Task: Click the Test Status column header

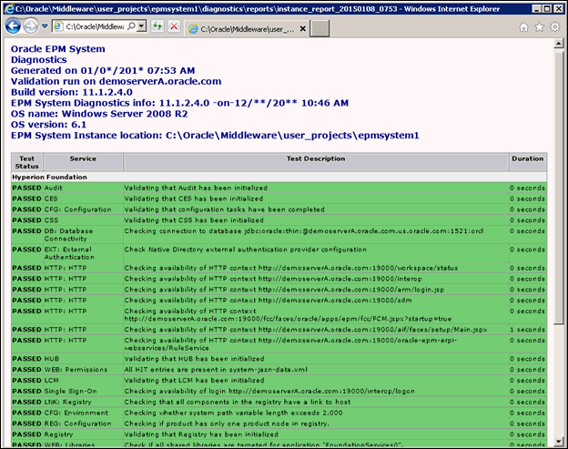Action: [26, 162]
